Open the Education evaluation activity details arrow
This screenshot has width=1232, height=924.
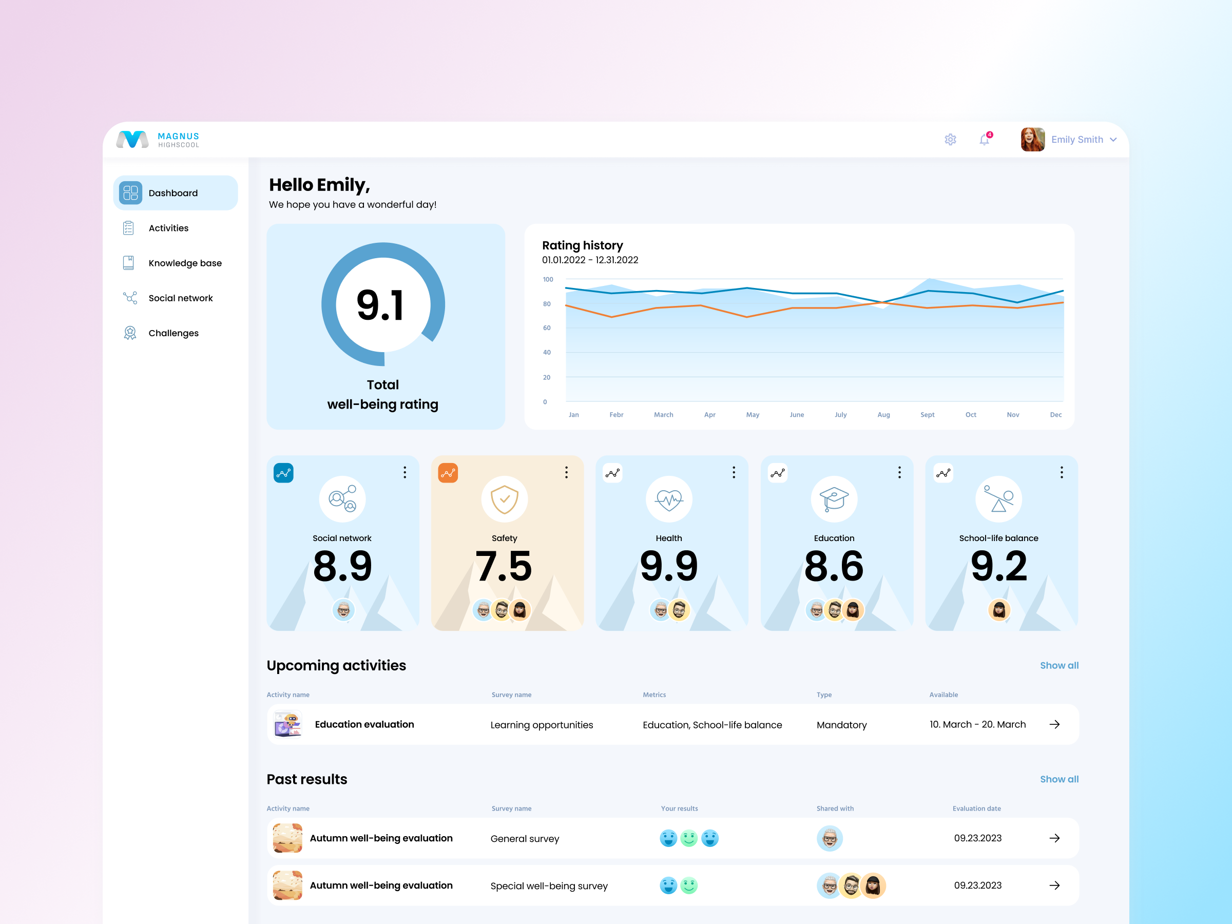point(1054,724)
